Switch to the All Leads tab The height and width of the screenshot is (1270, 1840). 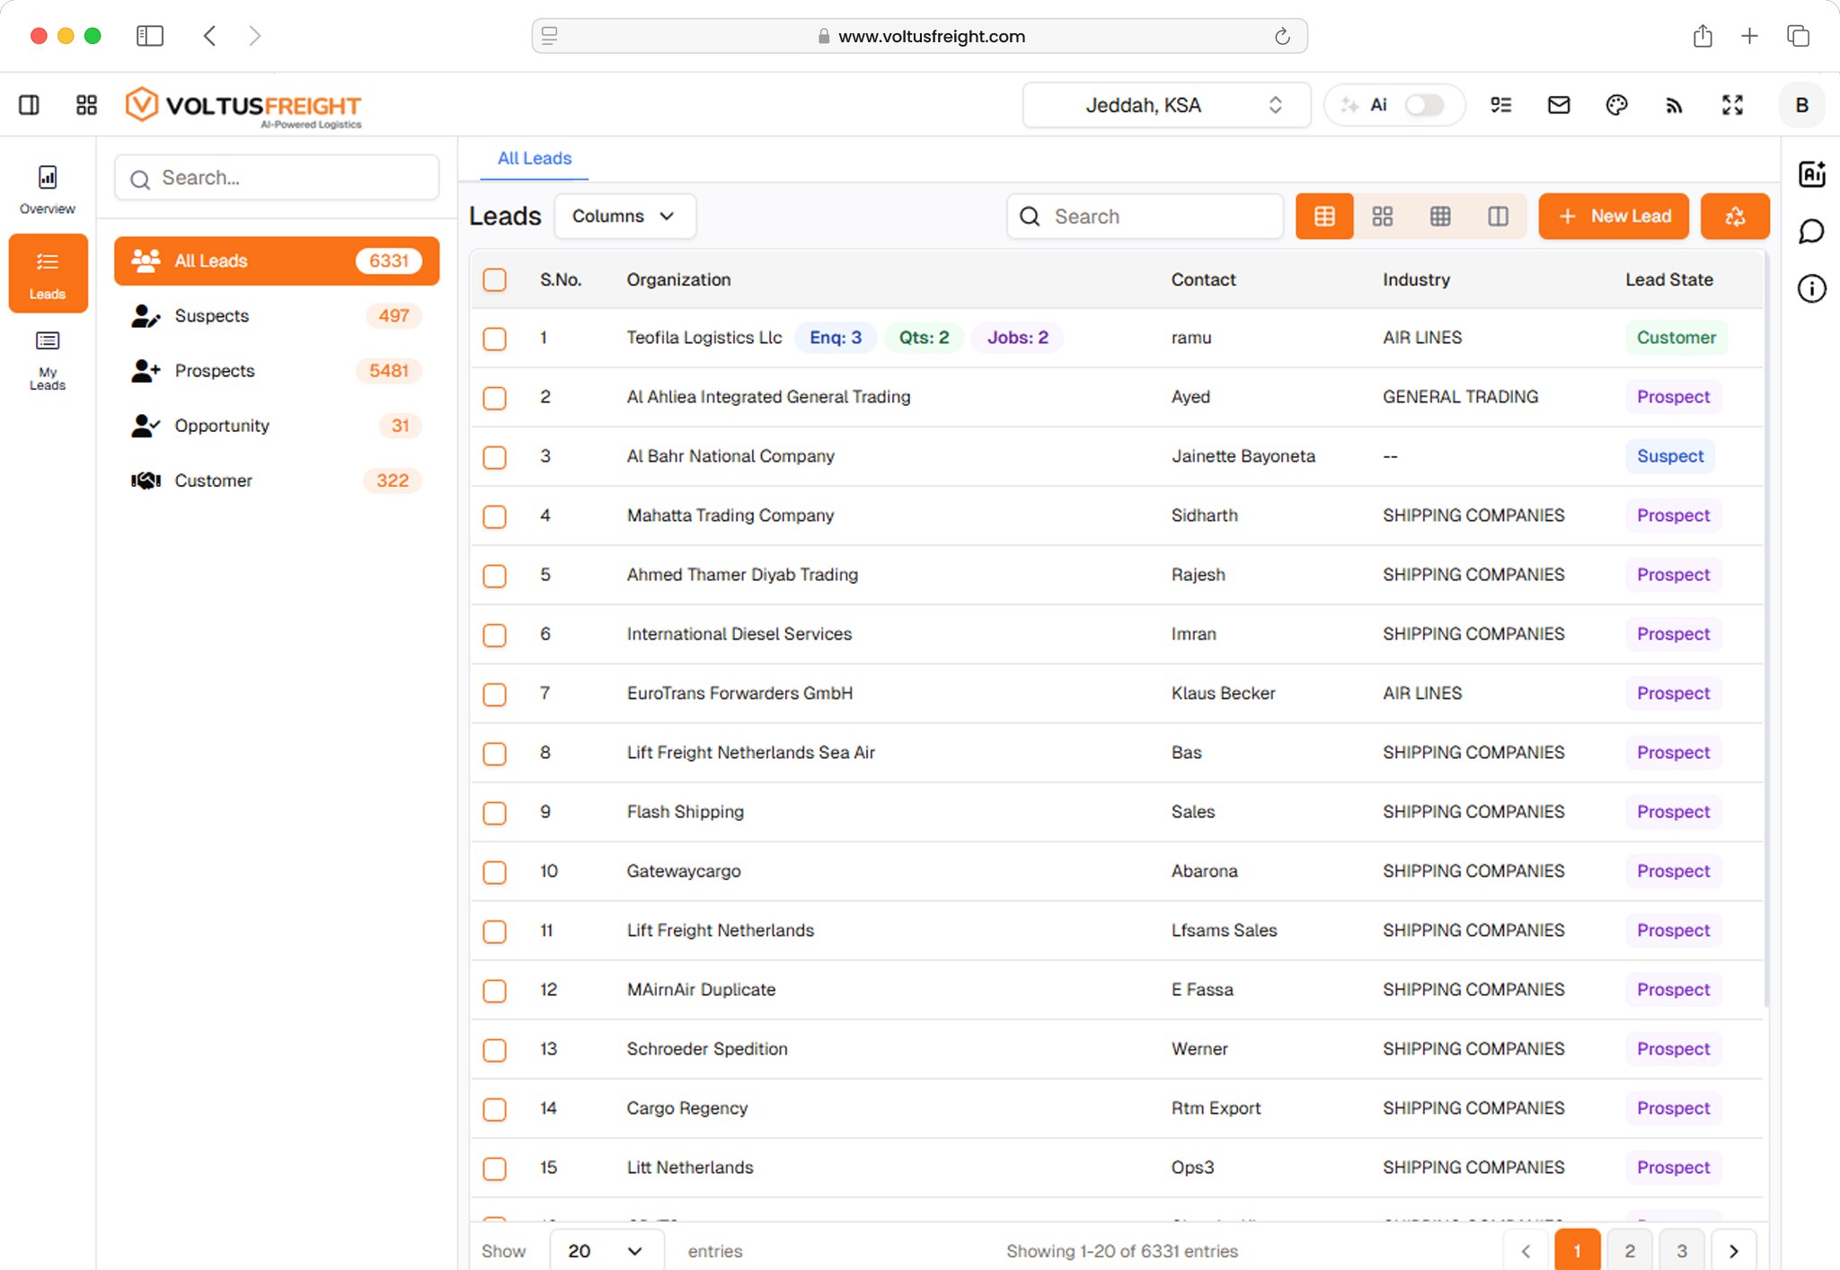[x=534, y=158]
